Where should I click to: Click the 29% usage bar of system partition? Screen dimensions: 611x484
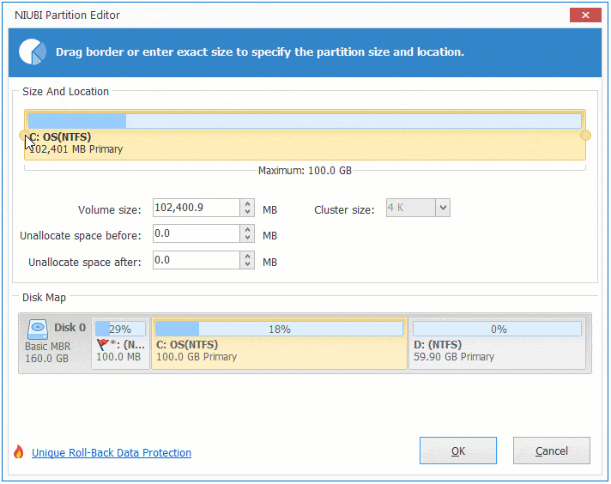tap(120, 329)
